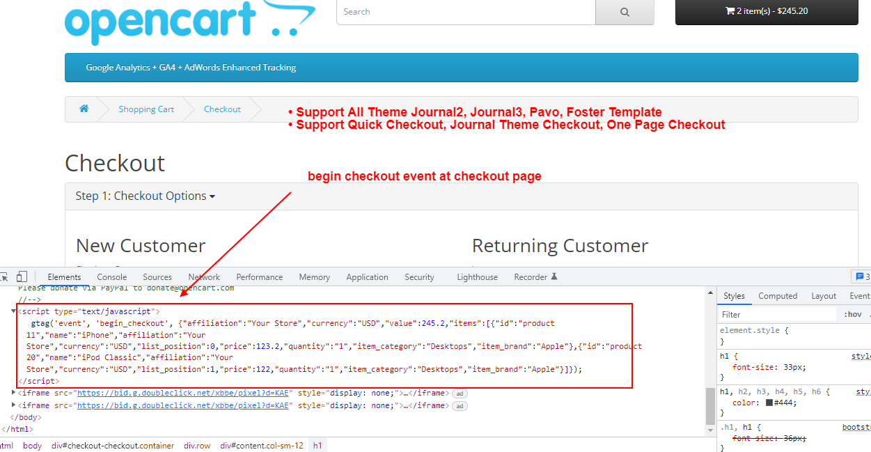Expand the second iframe node

[14, 405]
